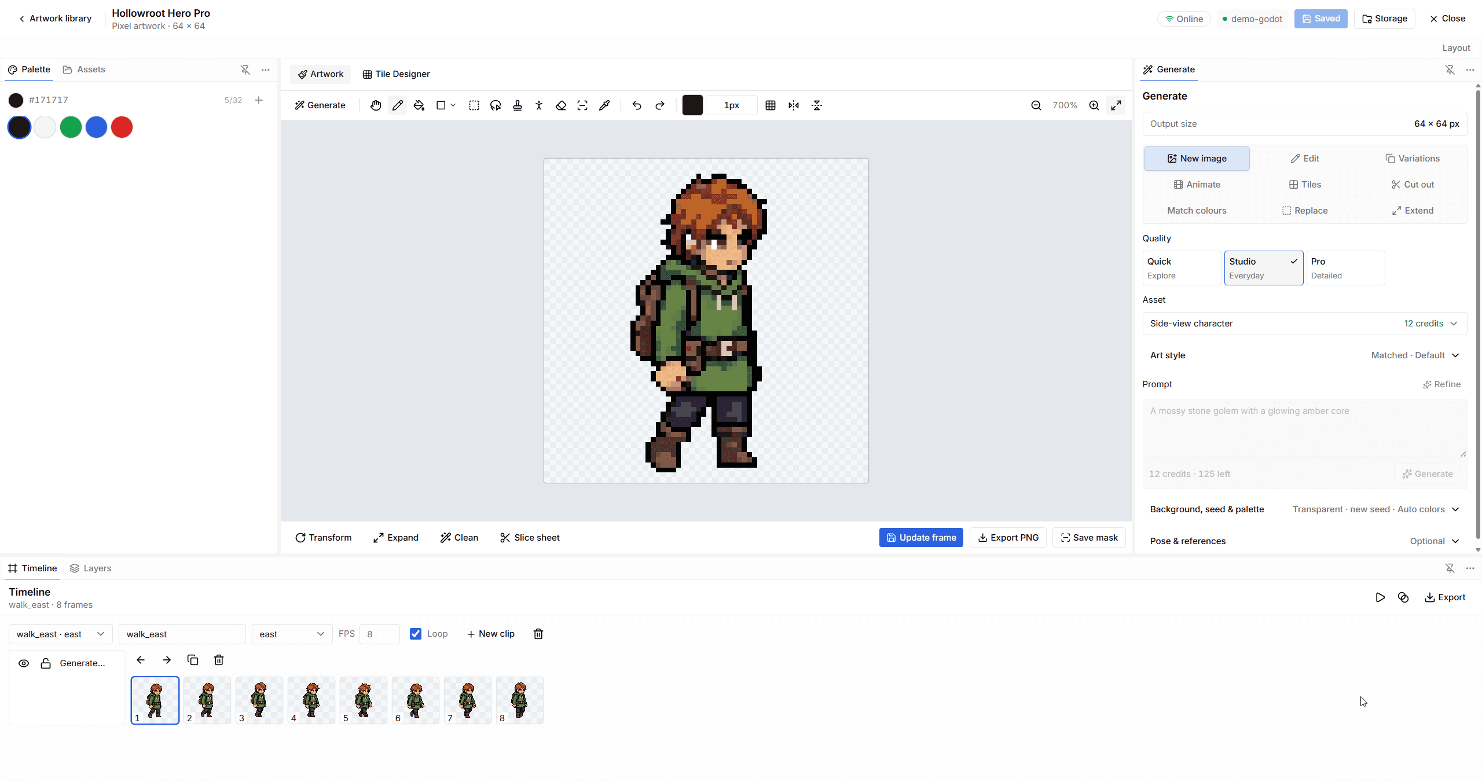Expand canvas to fullscreen
This screenshot has width=1482, height=782.
pos(1116,105)
